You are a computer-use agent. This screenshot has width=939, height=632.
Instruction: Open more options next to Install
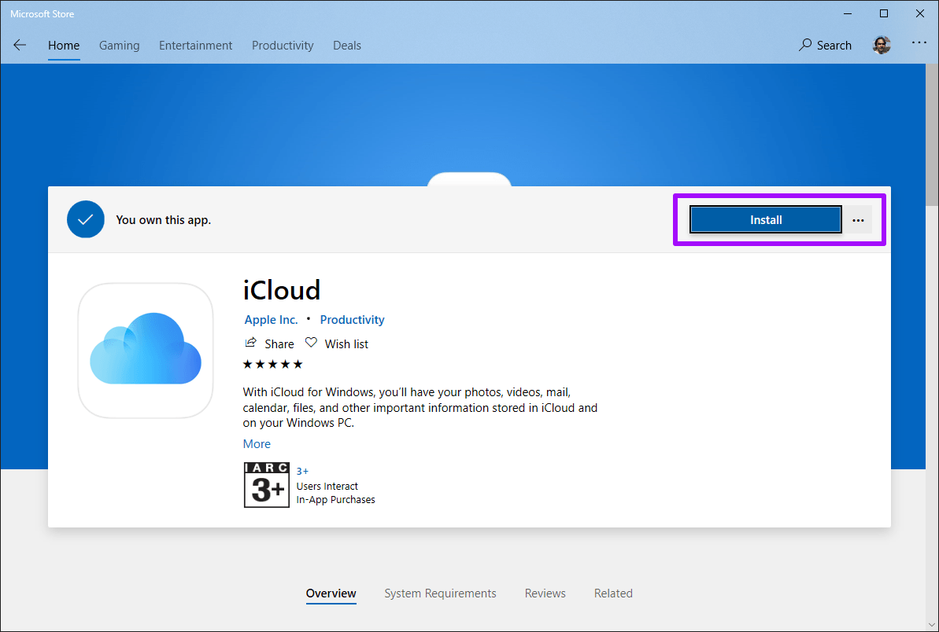pyautogui.click(x=858, y=220)
